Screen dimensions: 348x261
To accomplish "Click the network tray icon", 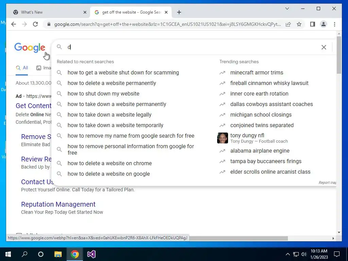I will click(x=296, y=254).
